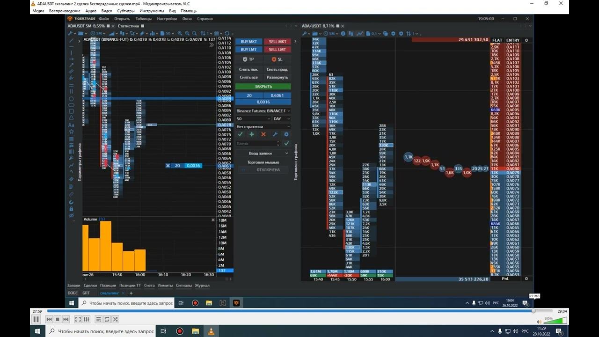Toggle VLC loop playback button

tap(107, 319)
